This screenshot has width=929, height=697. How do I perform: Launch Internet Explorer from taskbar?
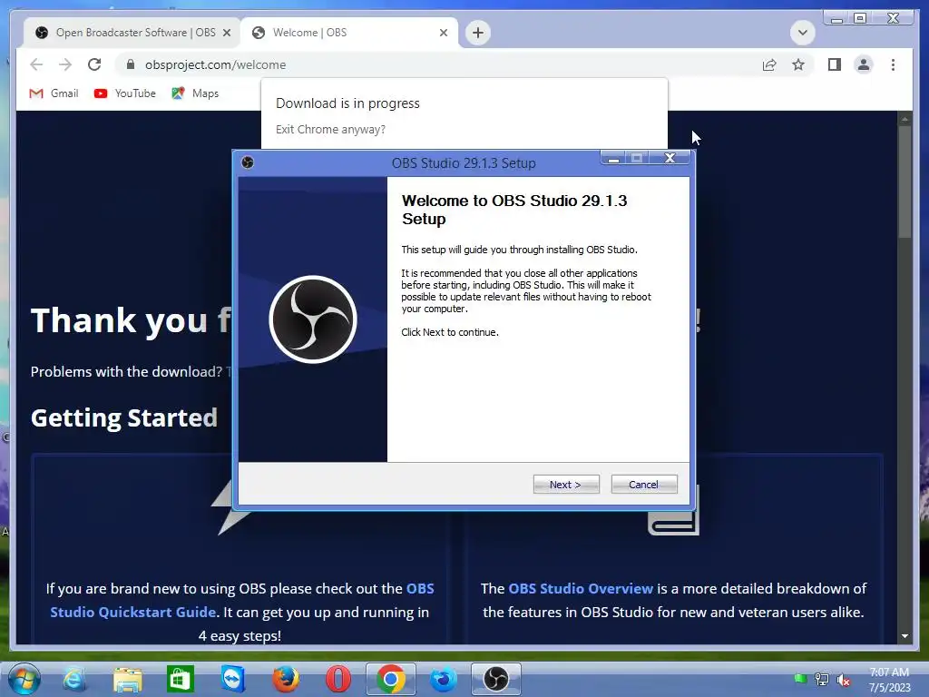point(74,679)
